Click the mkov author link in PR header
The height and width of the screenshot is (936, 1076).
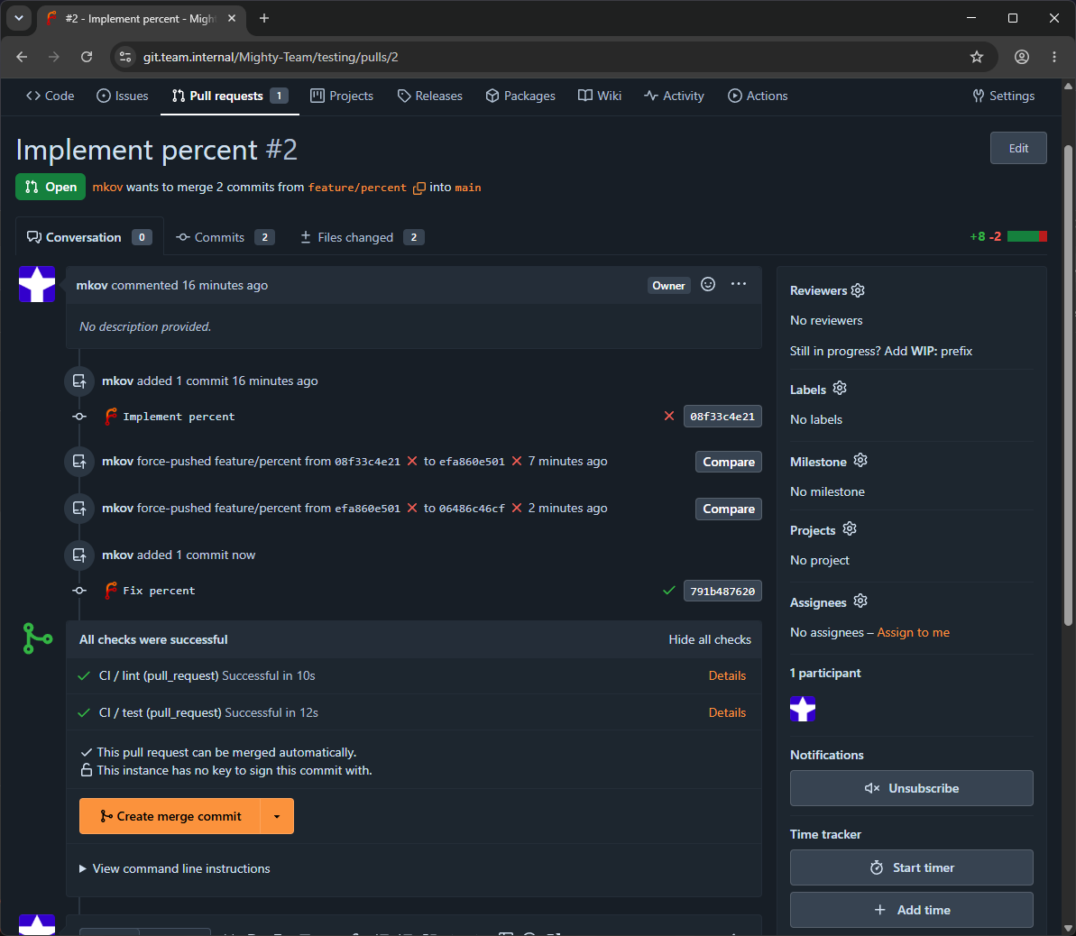[x=107, y=188]
